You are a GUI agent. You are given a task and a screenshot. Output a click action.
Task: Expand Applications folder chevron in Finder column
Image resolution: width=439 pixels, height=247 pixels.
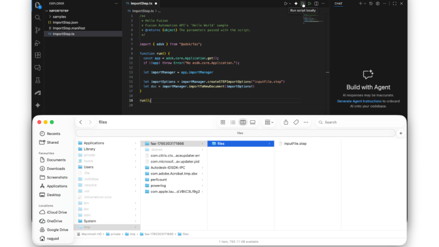[136, 143]
